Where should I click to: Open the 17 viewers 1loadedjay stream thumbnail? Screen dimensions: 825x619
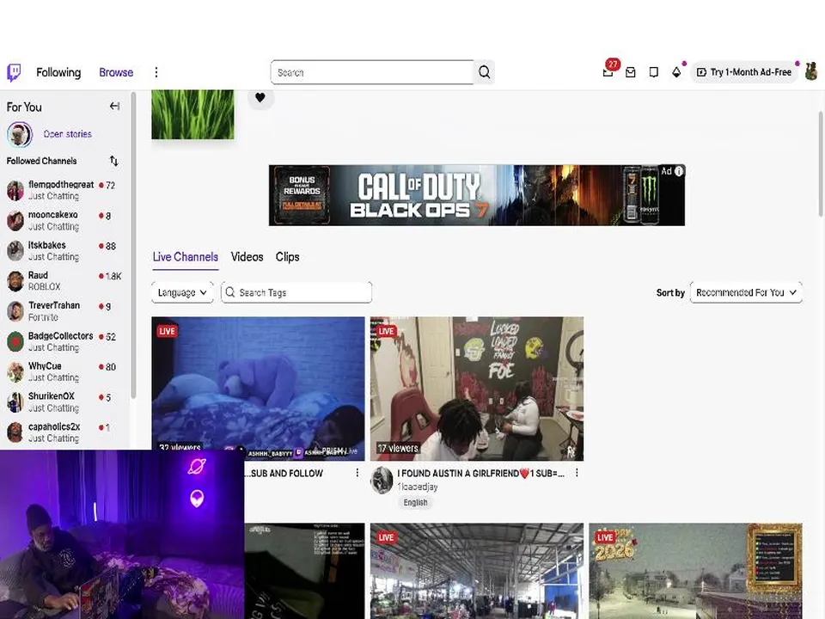(x=477, y=389)
